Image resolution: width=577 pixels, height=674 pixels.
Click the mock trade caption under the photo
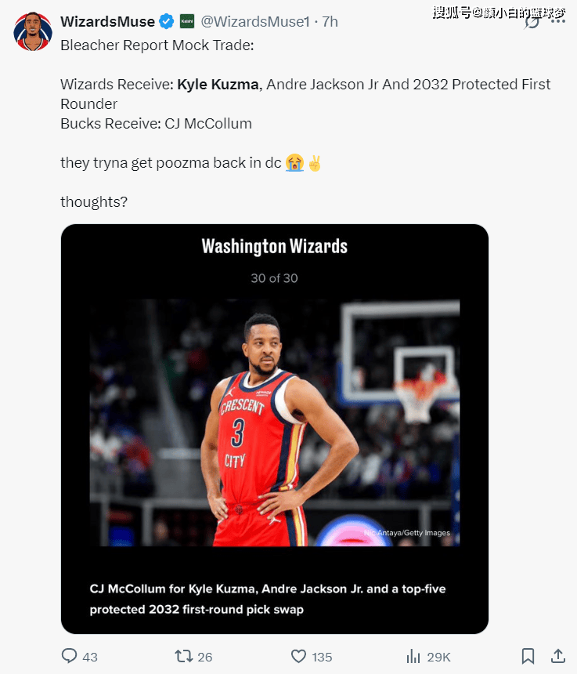(x=268, y=599)
